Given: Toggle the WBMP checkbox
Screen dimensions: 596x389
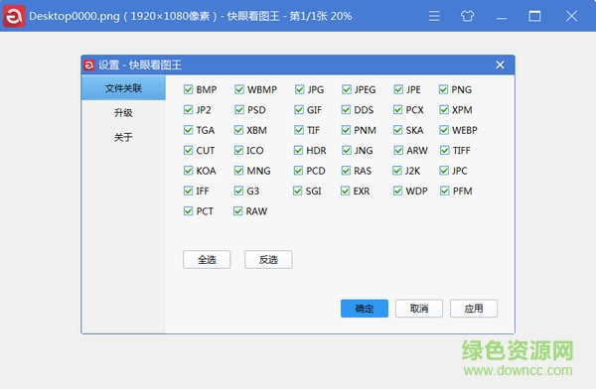Looking at the screenshot, I should click(x=239, y=89).
